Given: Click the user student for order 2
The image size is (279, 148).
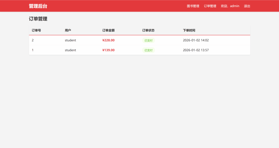Looking at the screenshot, I should 70,40.
